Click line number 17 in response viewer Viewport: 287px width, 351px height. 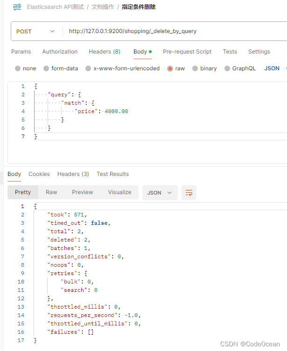coord(21,340)
